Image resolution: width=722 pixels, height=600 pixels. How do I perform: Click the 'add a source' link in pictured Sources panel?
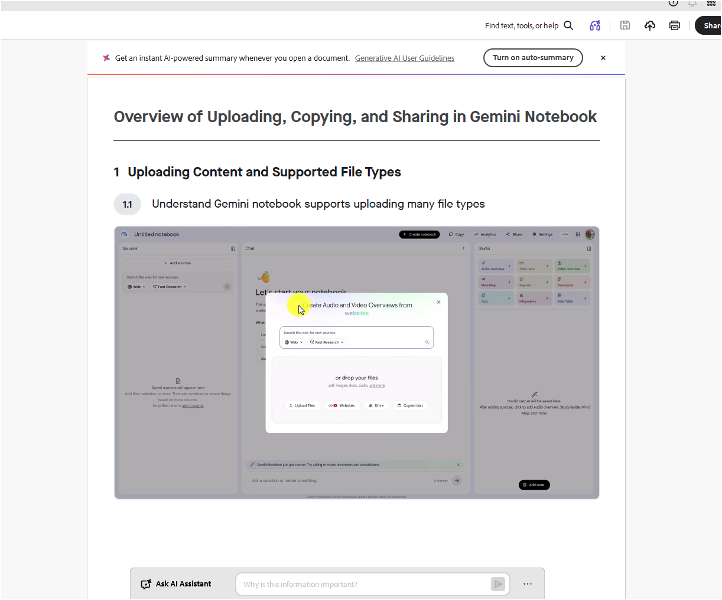click(x=193, y=406)
